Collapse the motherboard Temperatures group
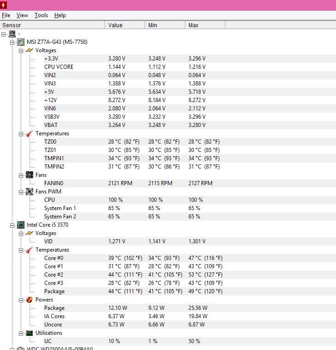336x350 pixels. click(21, 134)
